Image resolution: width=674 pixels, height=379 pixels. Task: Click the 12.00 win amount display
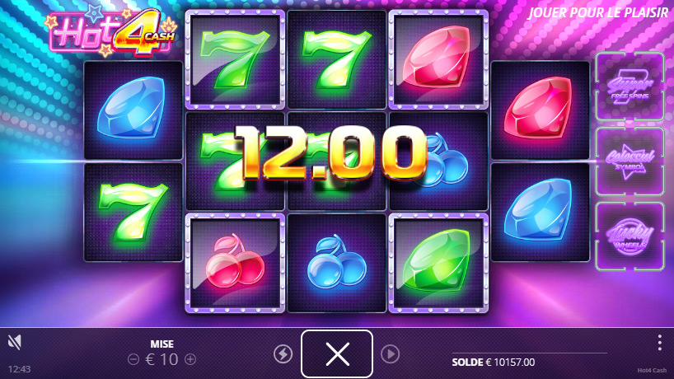[x=330, y=152]
